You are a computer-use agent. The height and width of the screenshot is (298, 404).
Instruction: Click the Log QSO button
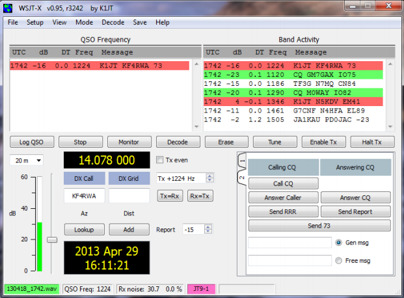coord(32,142)
